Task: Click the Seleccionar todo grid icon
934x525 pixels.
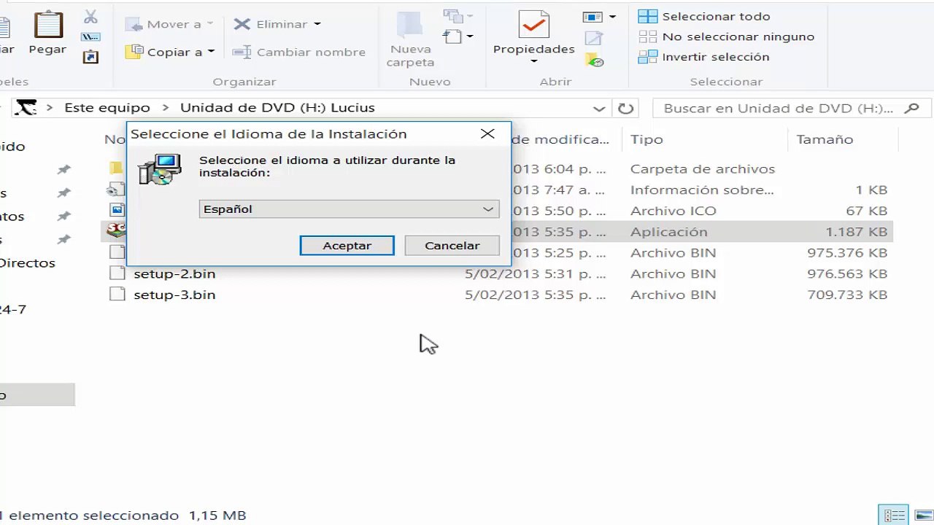Action: (648, 16)
